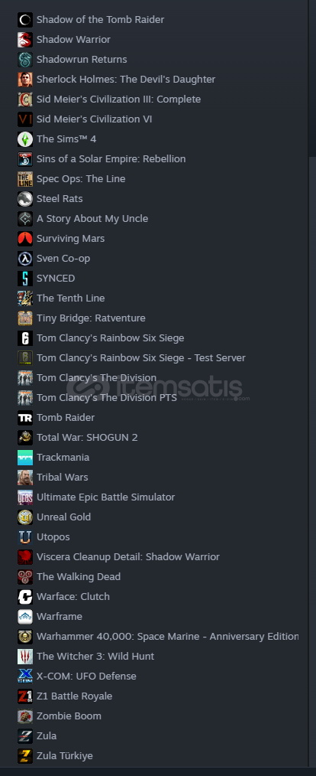Click the Z1 Battle Royale icon
The height and width of the screenshot is (776, 316).
(x=25, y=696)
